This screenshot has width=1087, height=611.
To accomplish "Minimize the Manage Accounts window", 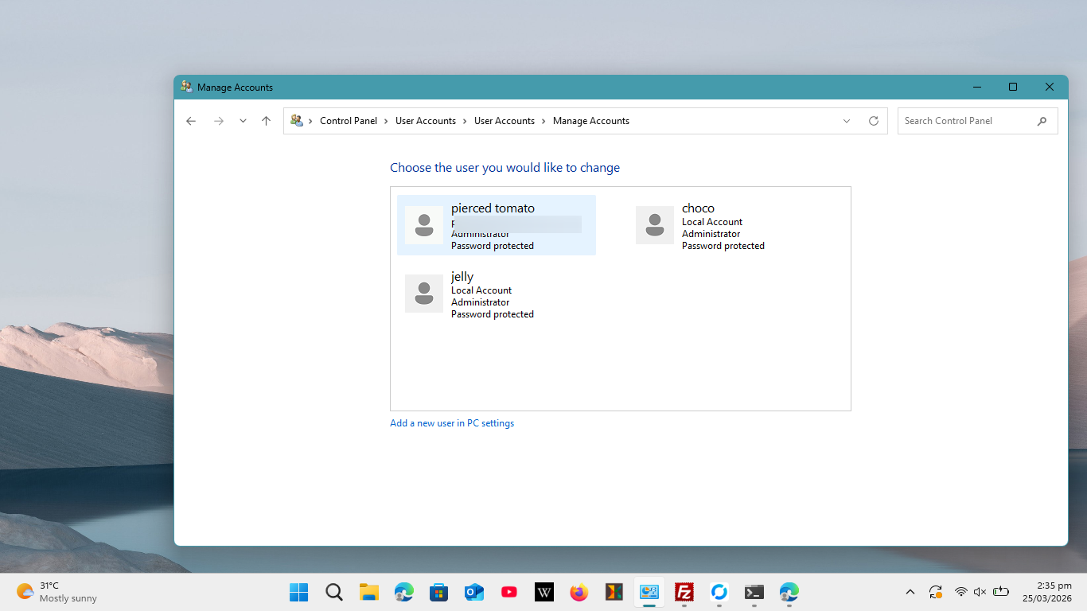I will click(976, 87).
